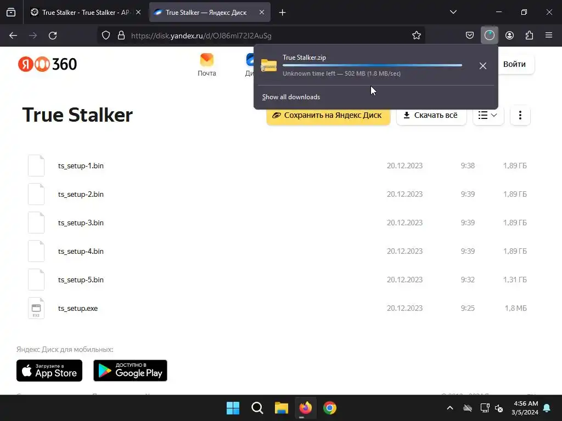
Task: Close the True Stalker AP-PRO tab
Action: point(138,13)
